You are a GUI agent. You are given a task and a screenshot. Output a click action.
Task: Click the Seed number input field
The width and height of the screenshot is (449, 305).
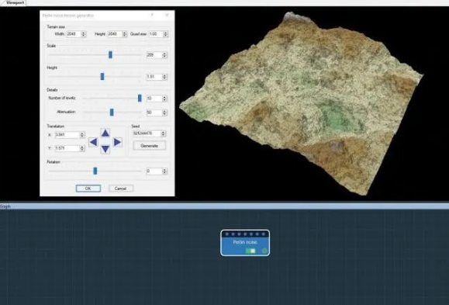[x=147, y=133]
